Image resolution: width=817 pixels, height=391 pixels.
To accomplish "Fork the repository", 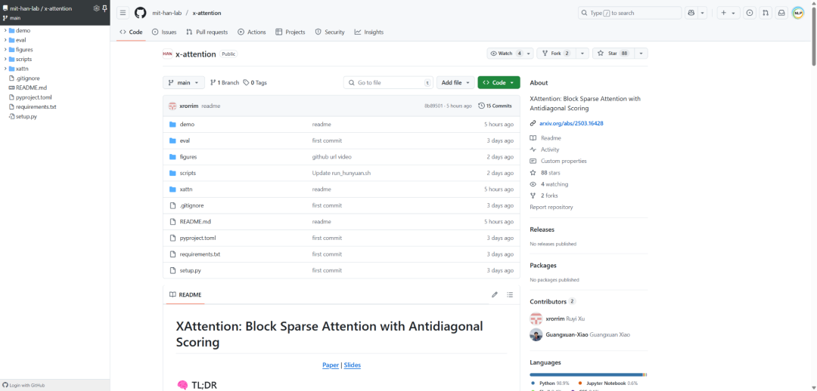I will (556, 54).
